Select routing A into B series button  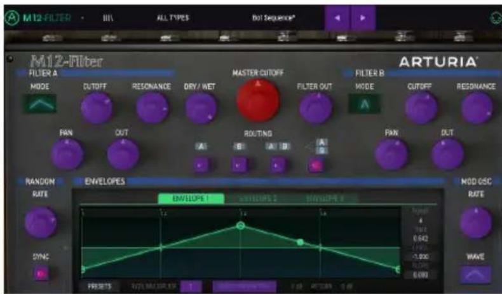tap(277, 165)
